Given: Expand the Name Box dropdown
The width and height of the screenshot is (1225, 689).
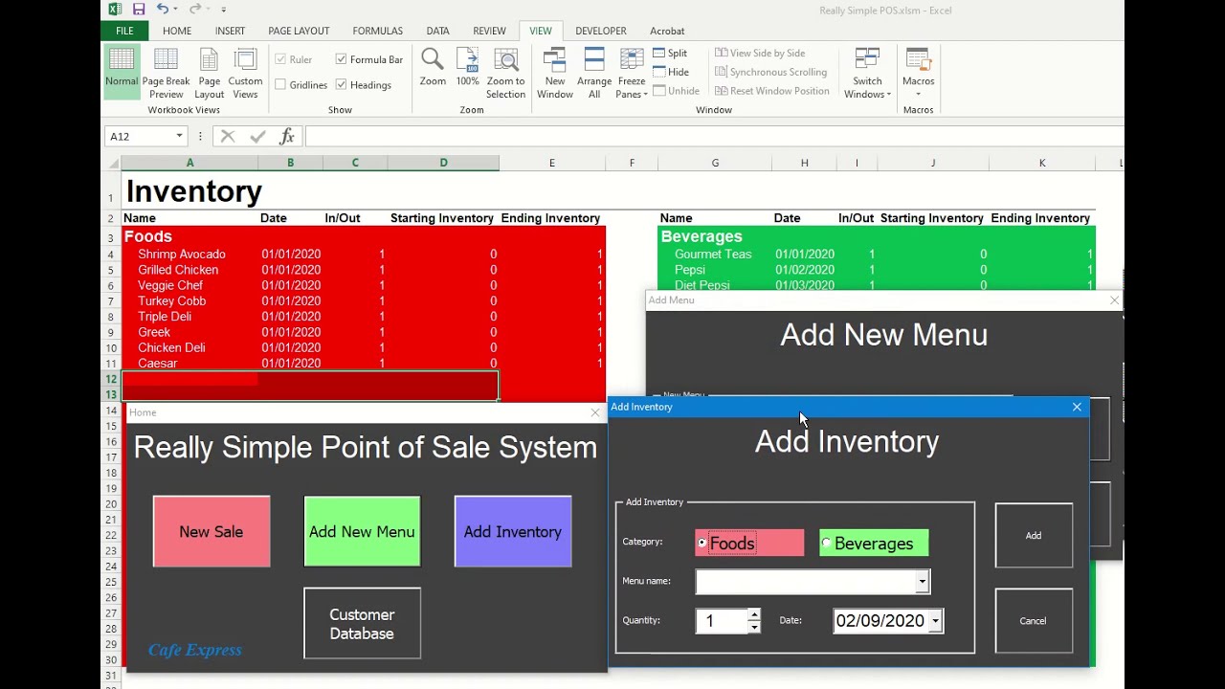Looking at the screenshot, I should click(179, 137).
